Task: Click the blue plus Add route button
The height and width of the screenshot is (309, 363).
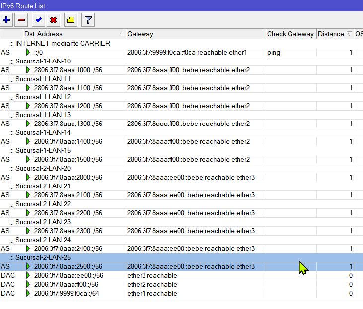Action: pos(7,20)
